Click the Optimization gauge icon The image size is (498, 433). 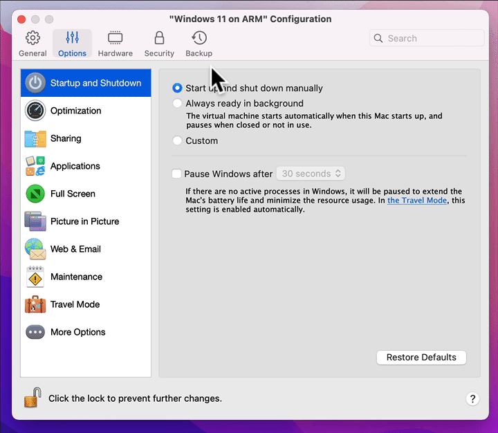(x=35, y=111)
